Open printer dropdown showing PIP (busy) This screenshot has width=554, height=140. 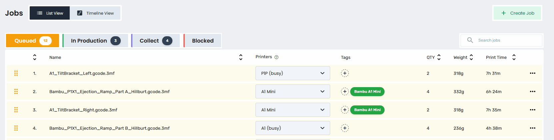(x=293, y=73)
